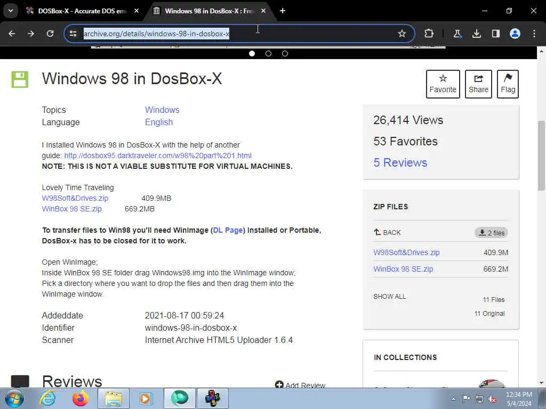The width and height of the screenshot is (546, 409).
Task: Click the green globe browser taskbar icon
Action: click(x=180, y=398)
